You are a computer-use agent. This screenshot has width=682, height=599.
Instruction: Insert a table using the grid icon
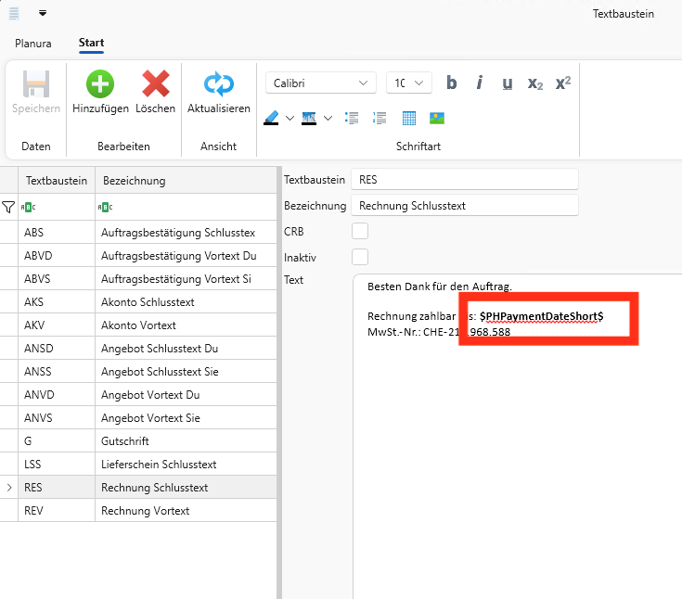point(409,119)
